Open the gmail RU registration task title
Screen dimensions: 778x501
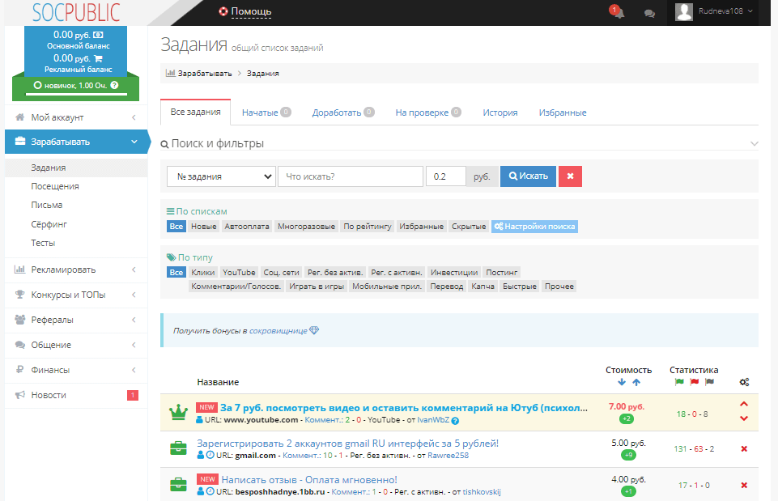point(347,444)
